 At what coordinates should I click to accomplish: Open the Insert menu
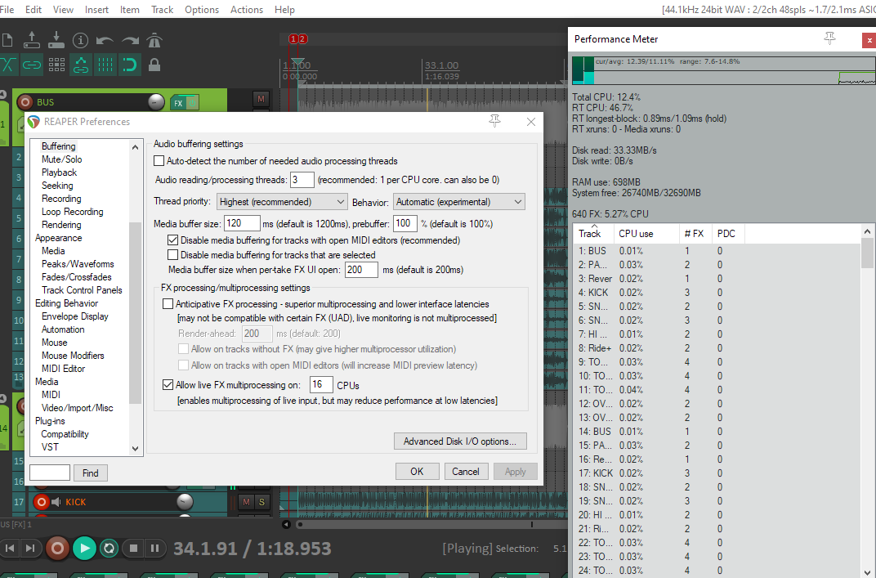tap(96, 10)
